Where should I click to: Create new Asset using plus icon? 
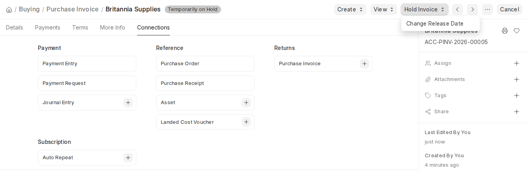click(246, 103)
